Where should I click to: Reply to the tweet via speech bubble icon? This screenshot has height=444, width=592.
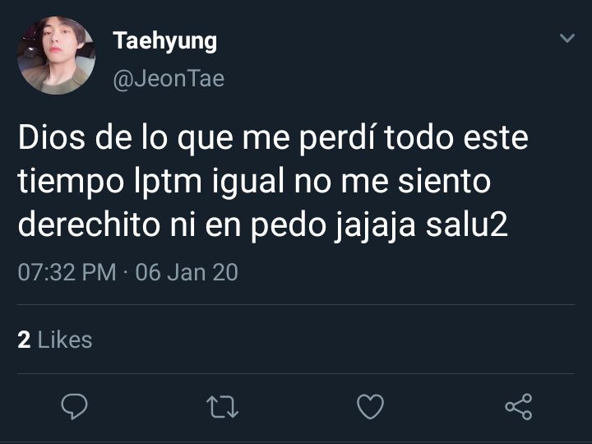pos(74,407)
